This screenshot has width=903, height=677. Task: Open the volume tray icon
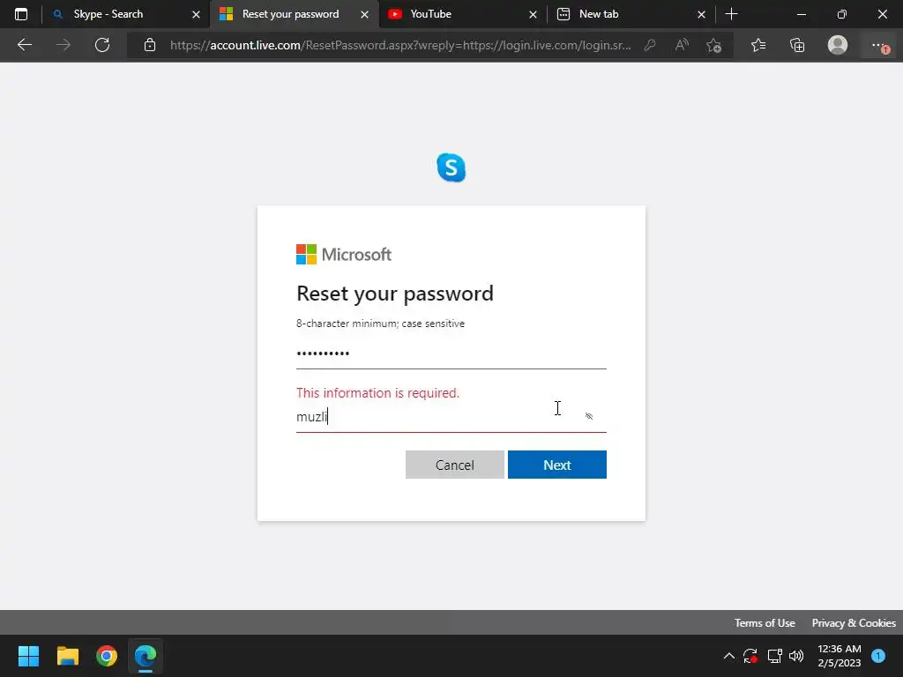click(796, 656)
